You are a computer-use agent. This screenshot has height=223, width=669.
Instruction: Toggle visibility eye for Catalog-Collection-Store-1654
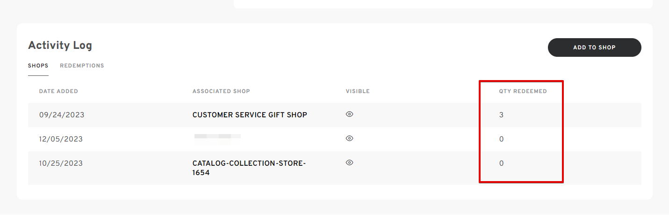click(x=349, y=162)
